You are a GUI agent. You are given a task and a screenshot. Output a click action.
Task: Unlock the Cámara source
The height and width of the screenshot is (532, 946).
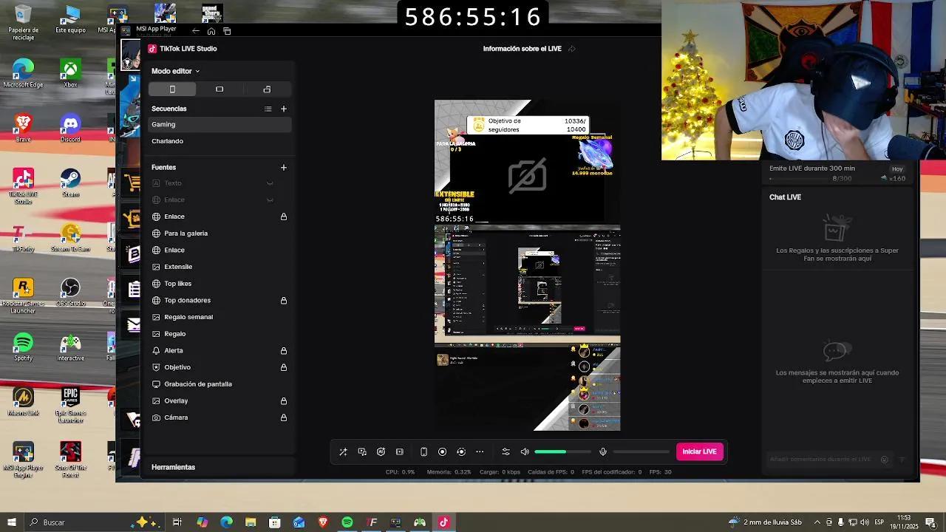283,417
